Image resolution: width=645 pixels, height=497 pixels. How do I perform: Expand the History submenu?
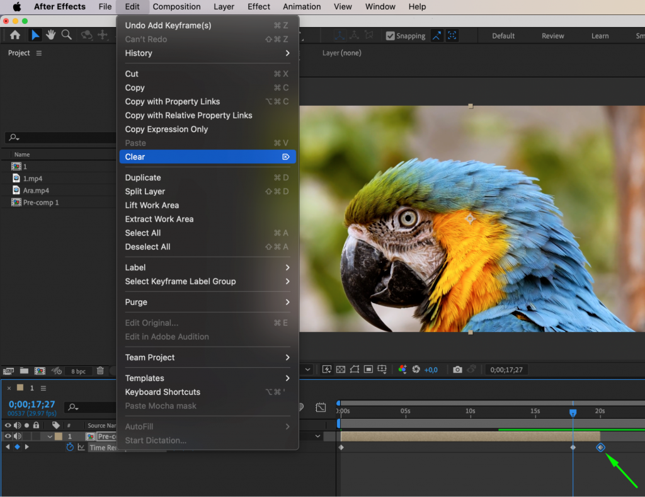[x=208, y=53]
